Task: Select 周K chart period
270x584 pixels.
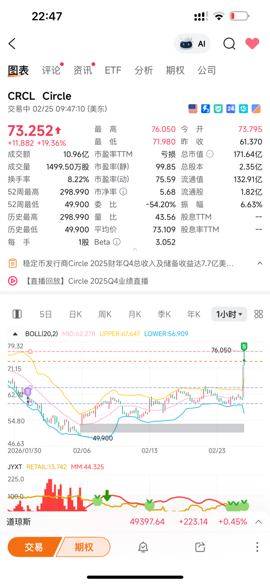Action: 105,314
